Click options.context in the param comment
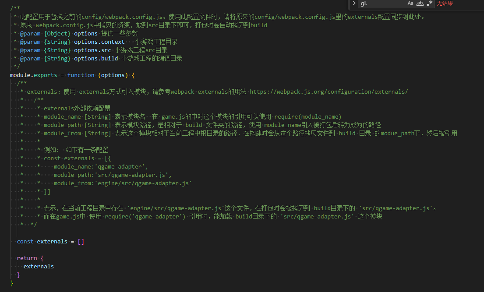Screen dimensions: 484x292 point(99,42)
